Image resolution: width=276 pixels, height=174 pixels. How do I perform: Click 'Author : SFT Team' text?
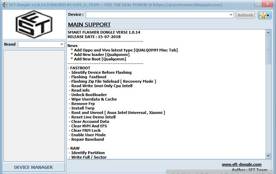click(249, 170)
